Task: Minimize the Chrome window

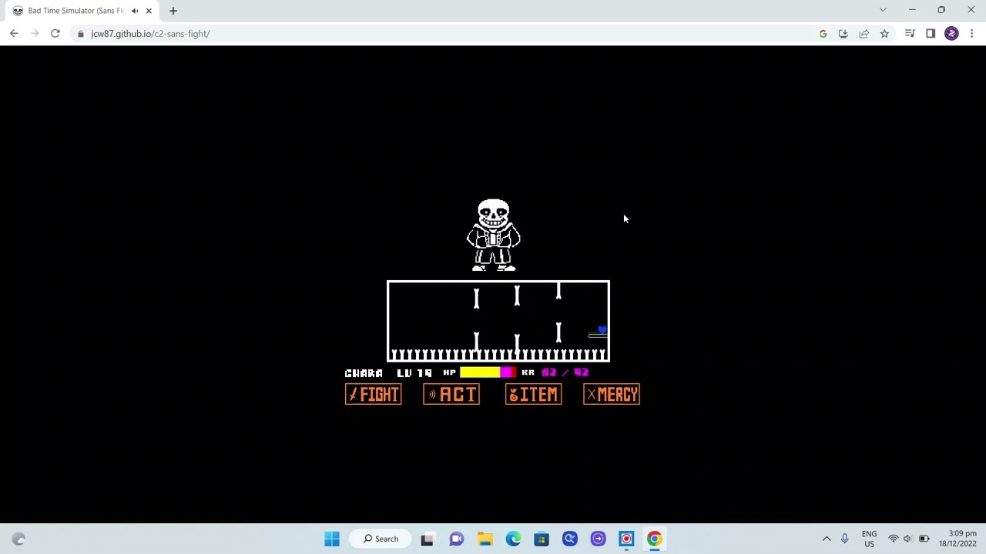Action: click(912, 10)
